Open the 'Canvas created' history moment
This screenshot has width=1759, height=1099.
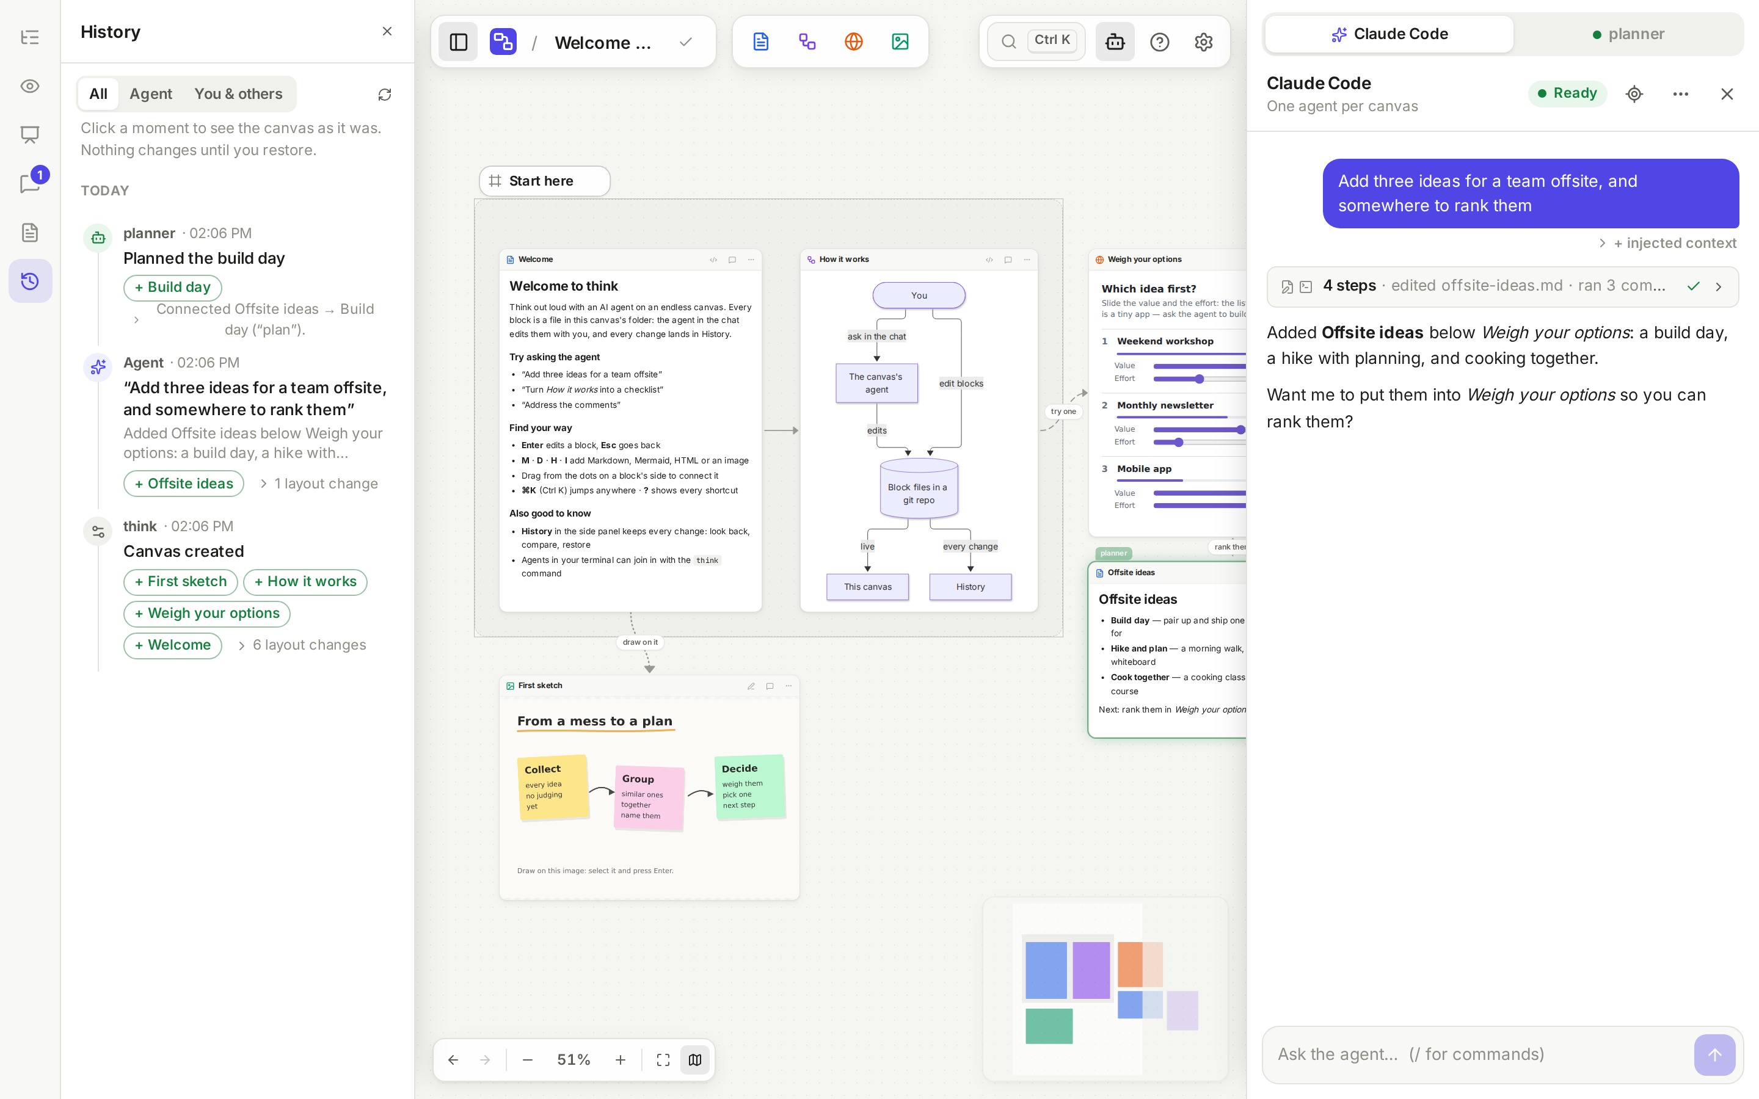click(183, 552)
